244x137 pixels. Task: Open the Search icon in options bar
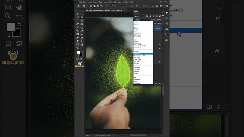[157, 6]
